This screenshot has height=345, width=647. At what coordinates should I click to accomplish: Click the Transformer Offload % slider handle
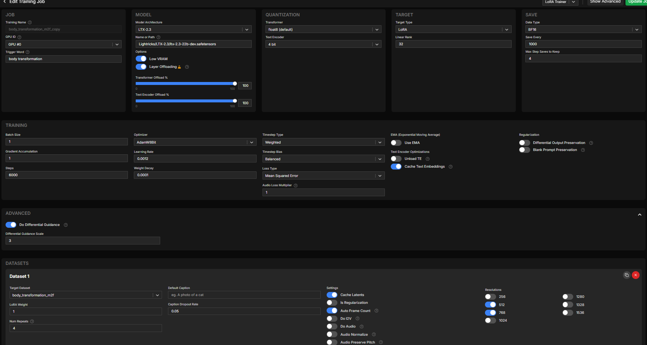coord(235,84)
